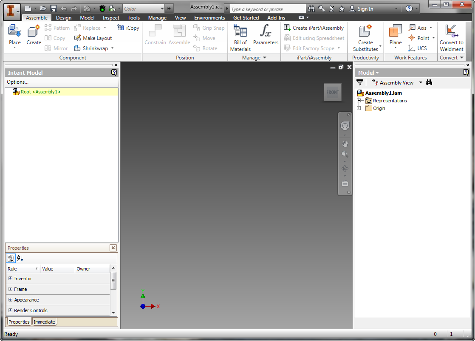This screenshot has width=475, height=341.
Task: Click the FRONT face of the ViewCube
Action: [333, 92]
